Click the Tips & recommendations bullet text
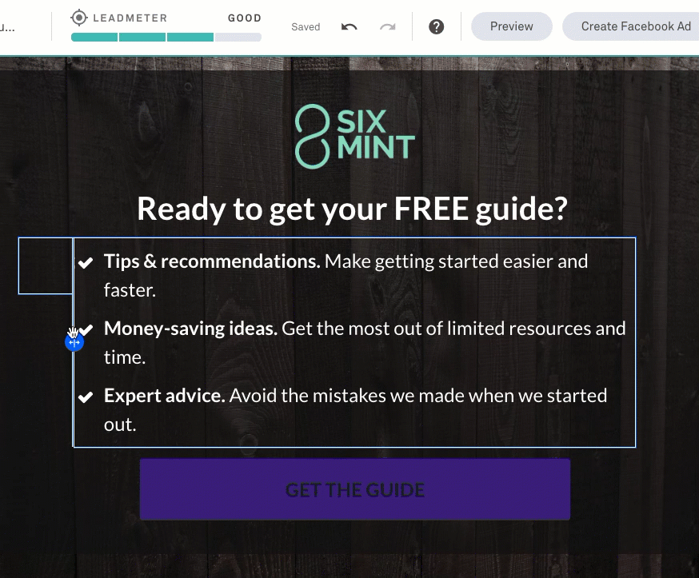699x578 pixels. tap(346, 275)
